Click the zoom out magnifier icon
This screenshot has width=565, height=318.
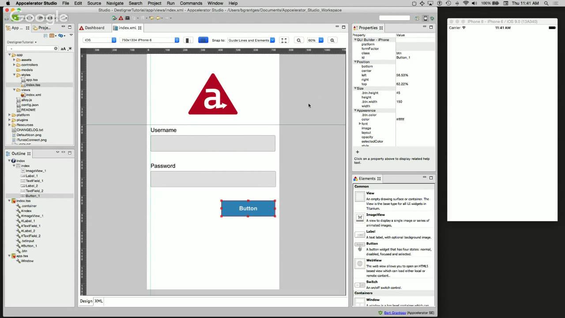[299, 40]
